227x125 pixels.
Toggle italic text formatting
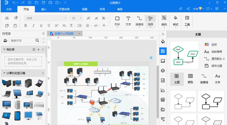(33, 25)
